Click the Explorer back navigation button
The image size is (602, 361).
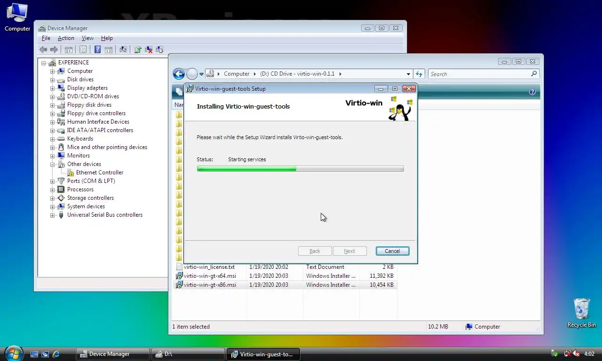coord(179,74)
